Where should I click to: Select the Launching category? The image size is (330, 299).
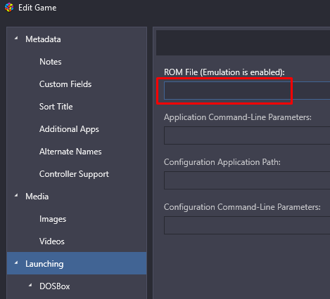pyautogui.click(x=77, y=263)
